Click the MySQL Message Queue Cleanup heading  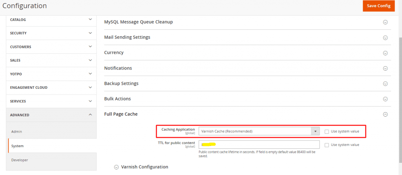pyautogui.click(x=139, y=22)
